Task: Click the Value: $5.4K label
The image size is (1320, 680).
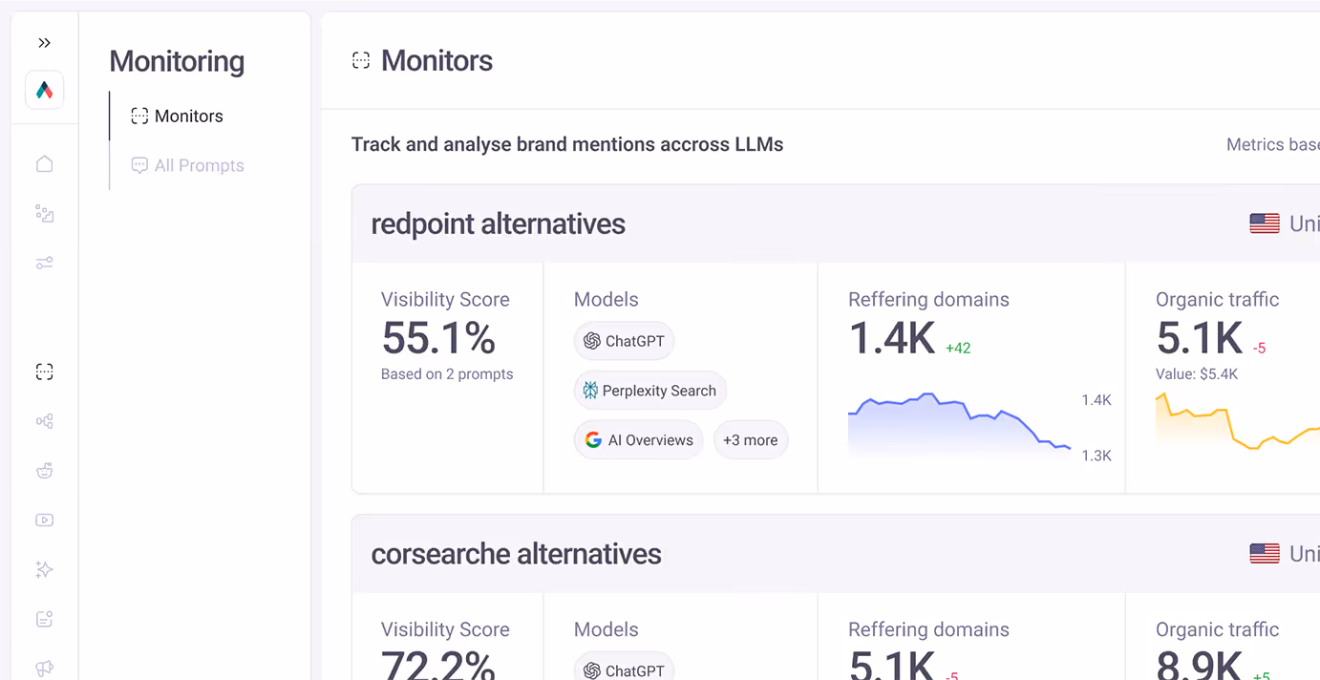Action: click(x=1197, y=374)
